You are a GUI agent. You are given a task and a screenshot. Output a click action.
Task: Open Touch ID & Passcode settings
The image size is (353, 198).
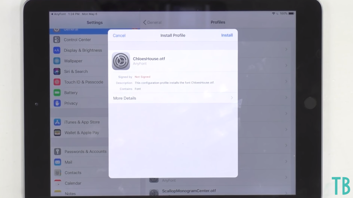(x=80, y=82)
